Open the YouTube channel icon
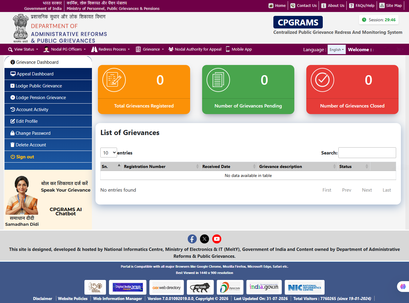Screen dimensions: 409x303 [x=217, y=239]
